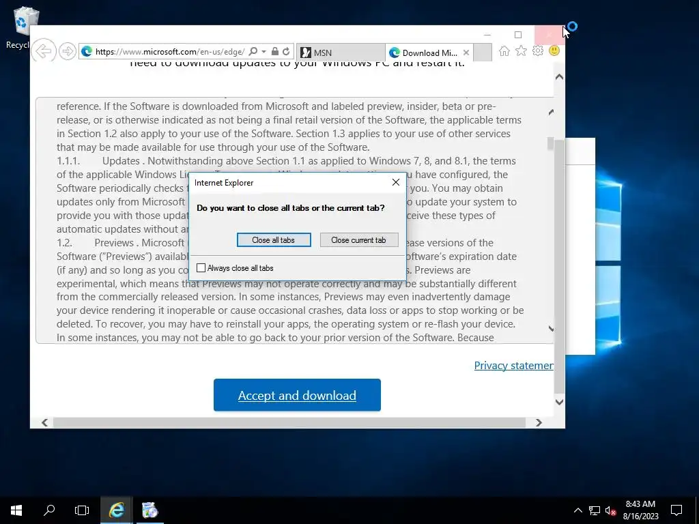
Task: Choose Close current tab in the dialog
Action: click(359, 239)
